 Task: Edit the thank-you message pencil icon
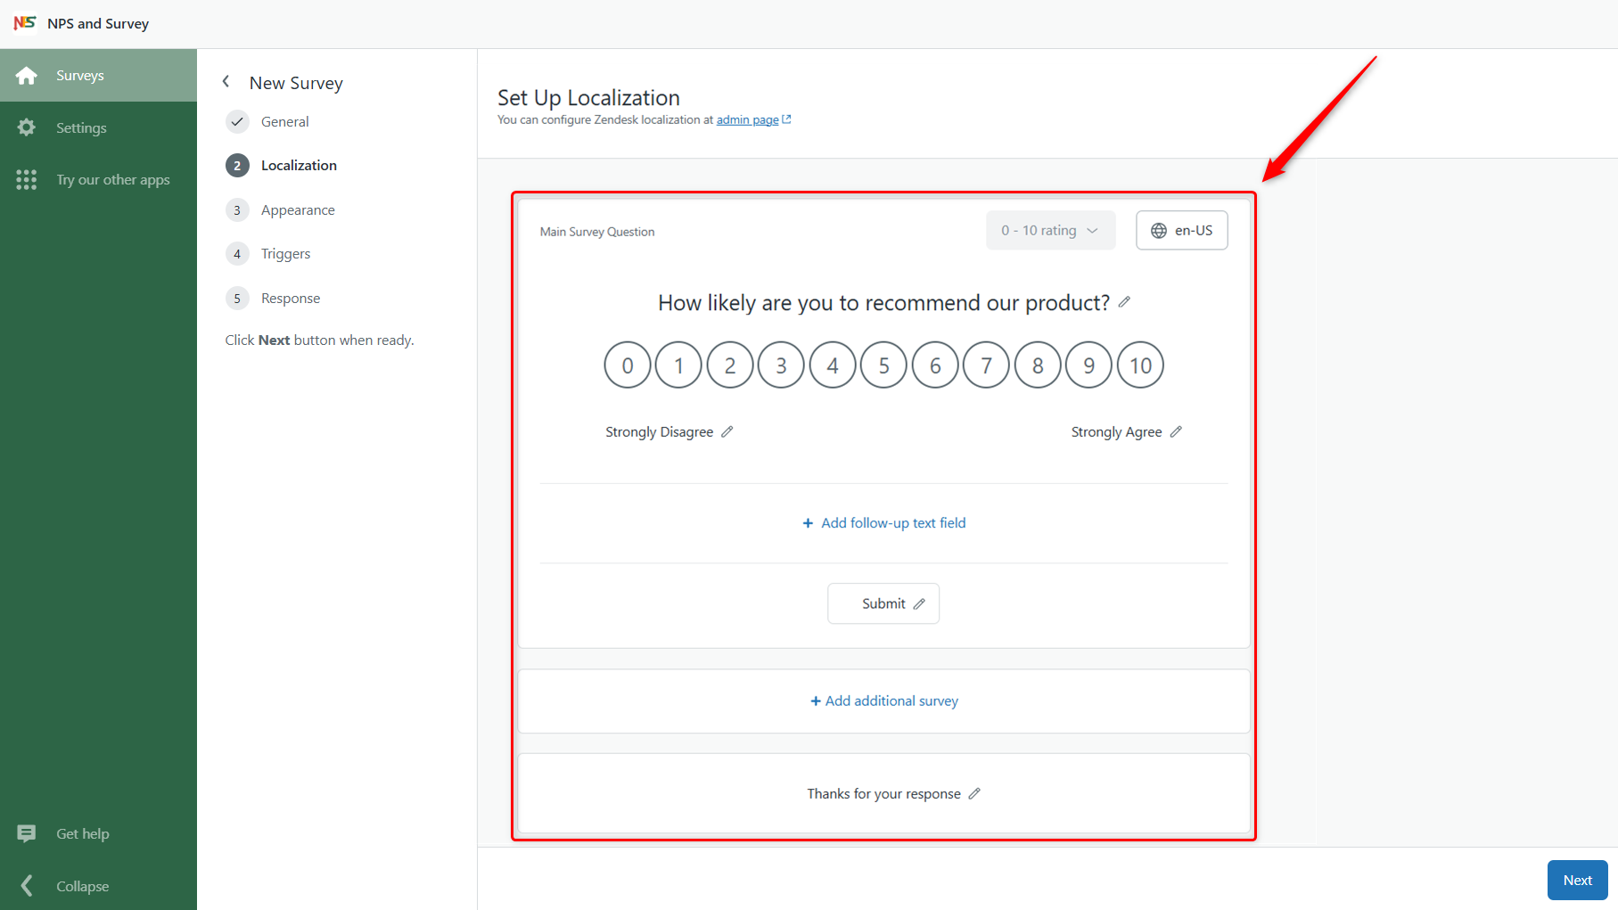(976, 793)
